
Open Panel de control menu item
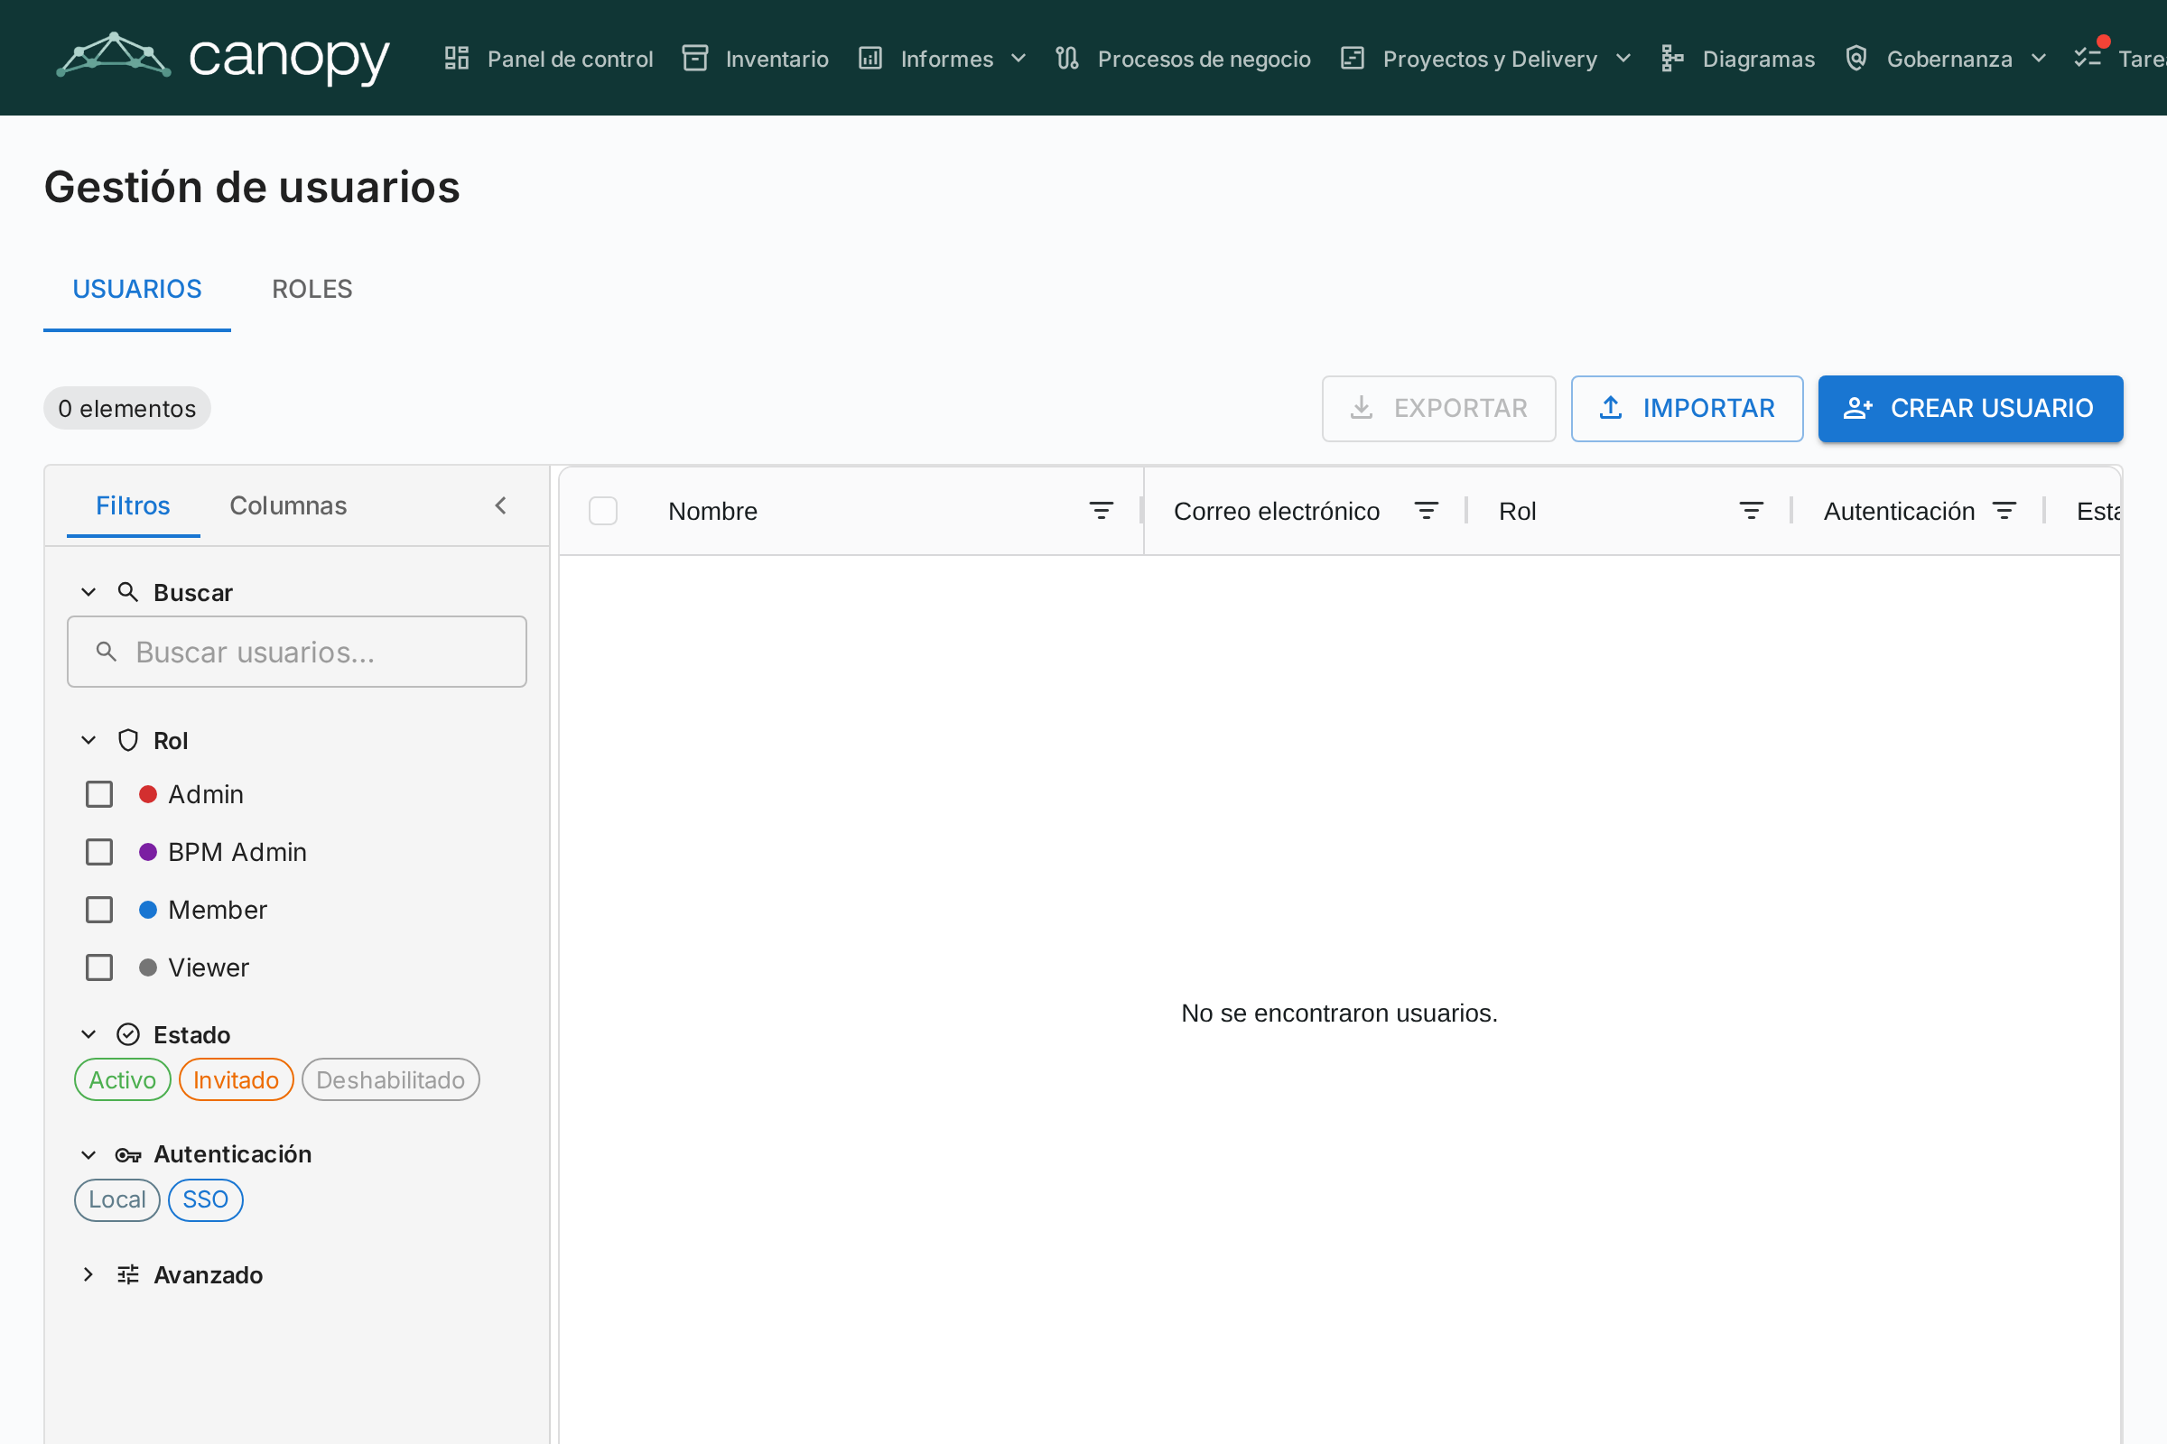[549, 58]
